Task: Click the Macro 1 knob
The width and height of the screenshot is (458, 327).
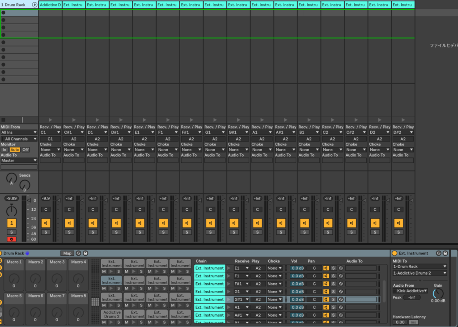Action: 14,278
